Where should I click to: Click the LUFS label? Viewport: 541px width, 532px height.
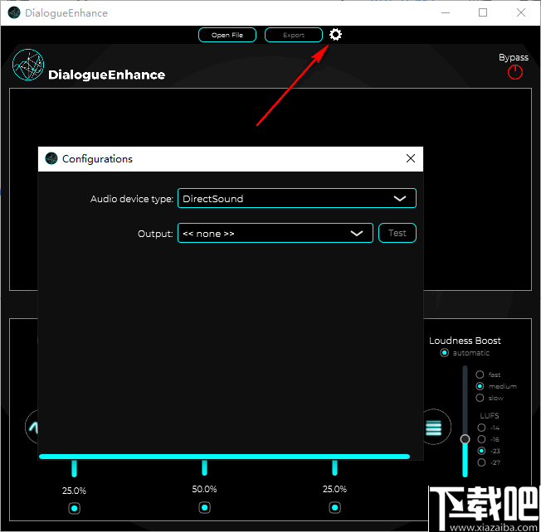(x=490, y=415)
